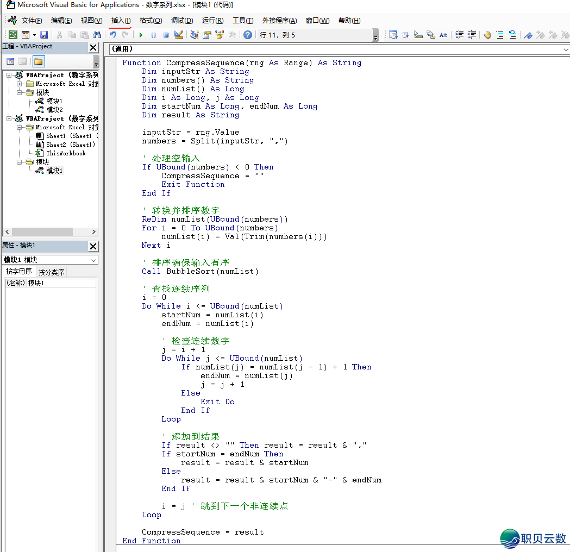This screenshot has width=570, height=552.
Task: Open the 文件(F) menu
Action: tap(32, 21)
